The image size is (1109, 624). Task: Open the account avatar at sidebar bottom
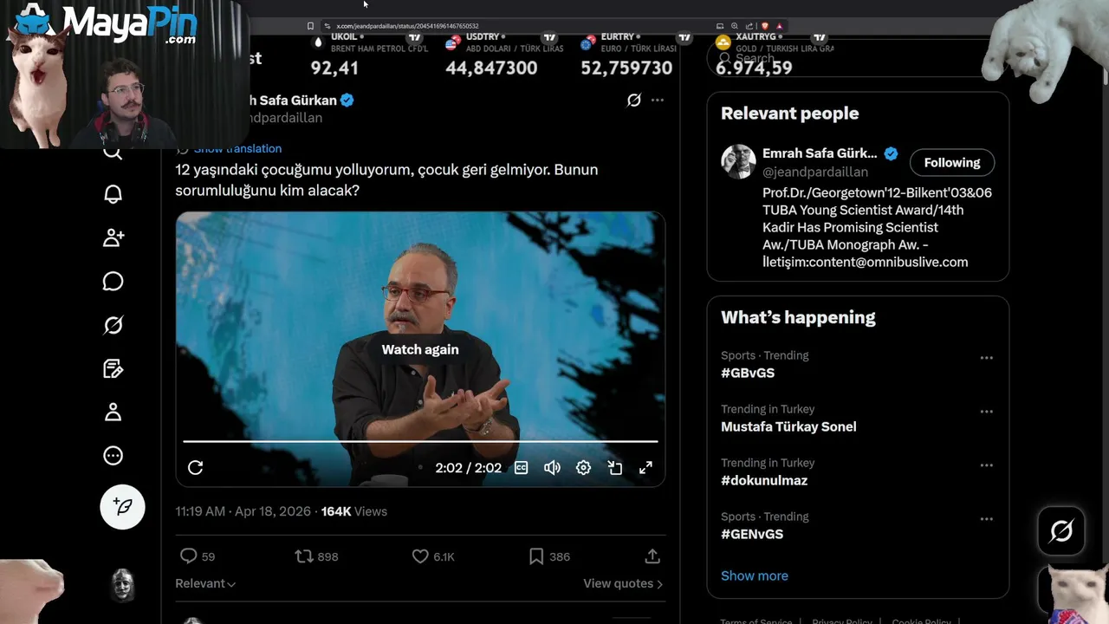[122, 585]
